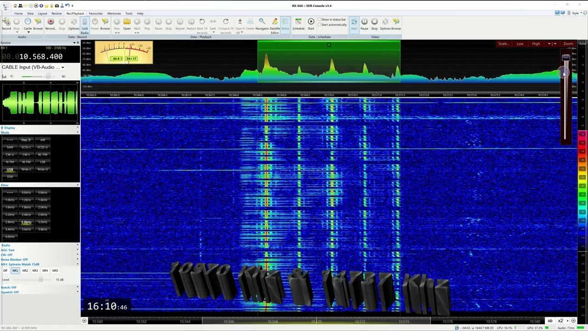
Task: Click the Restart playback icon
Action: point(191,22)
